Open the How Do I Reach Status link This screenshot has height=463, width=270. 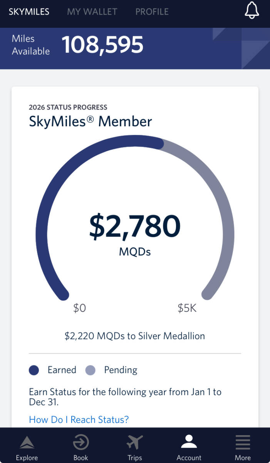click(x=79, y=419)
